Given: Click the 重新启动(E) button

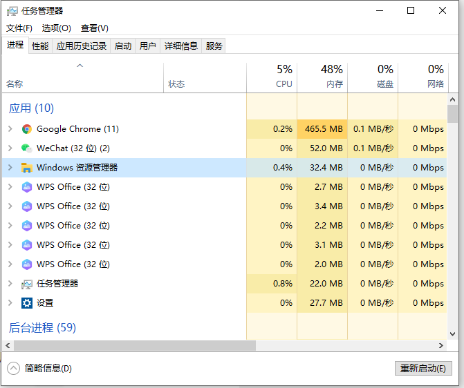Looking at the screenshot, I should (x=423, y=369).
